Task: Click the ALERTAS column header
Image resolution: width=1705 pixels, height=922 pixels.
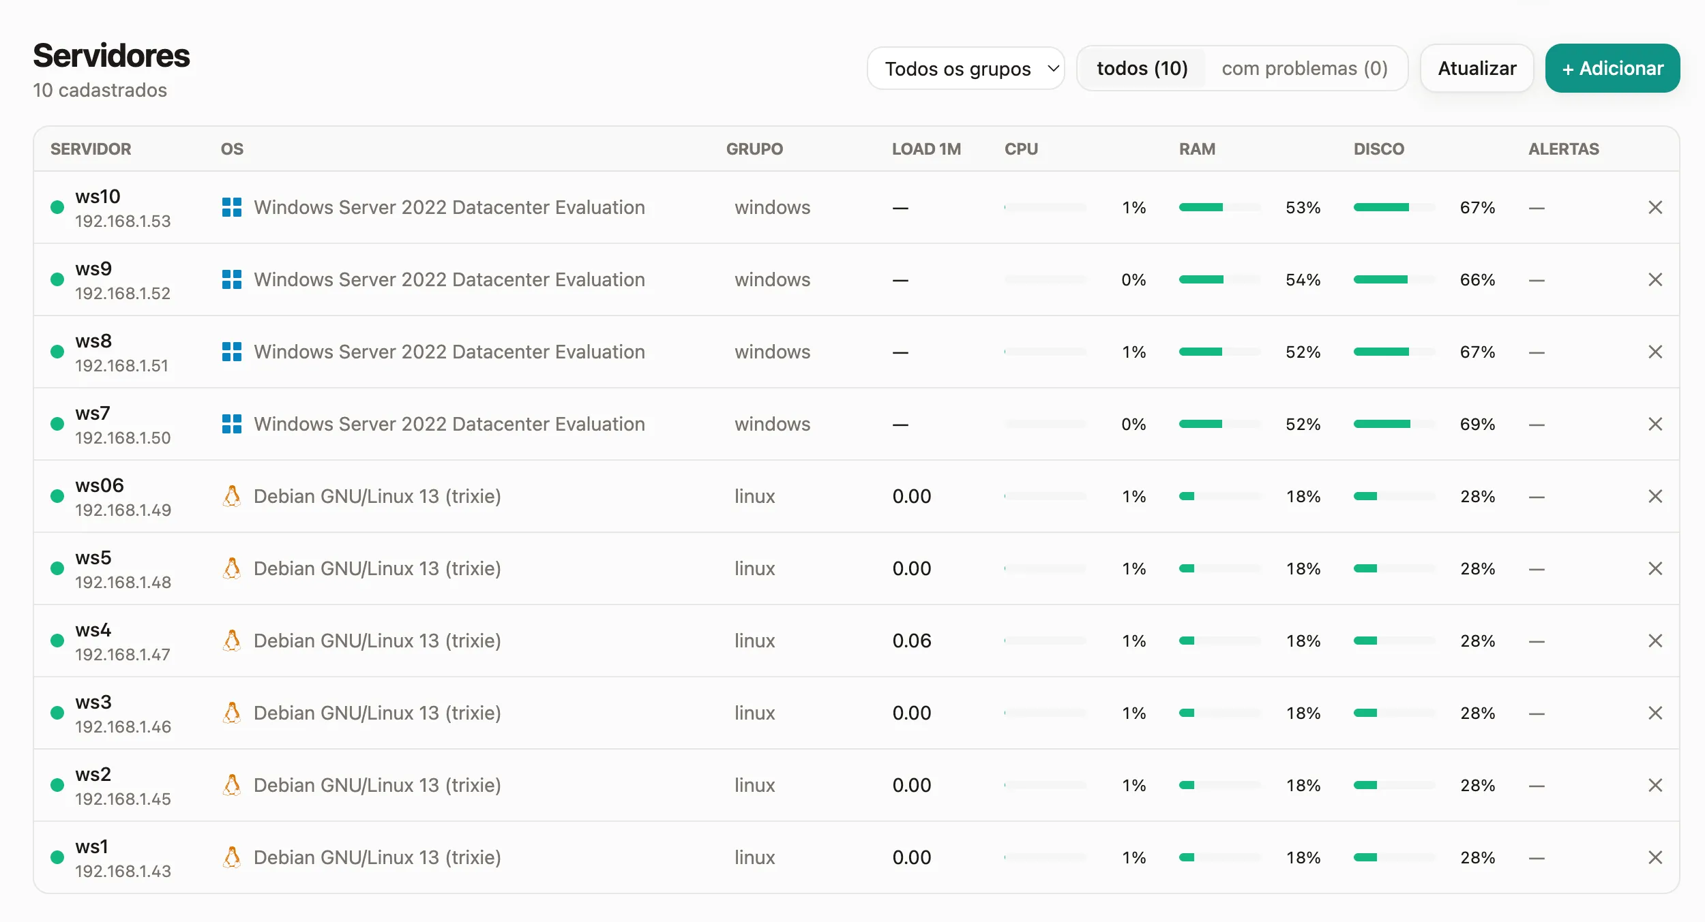Action: (x=1563, y=149)
